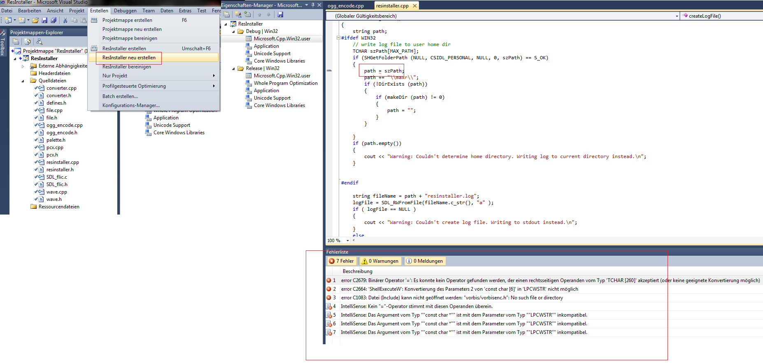Open the Datei menu
Viewport: 763px width, 364px height.
[x=7, y=11]
